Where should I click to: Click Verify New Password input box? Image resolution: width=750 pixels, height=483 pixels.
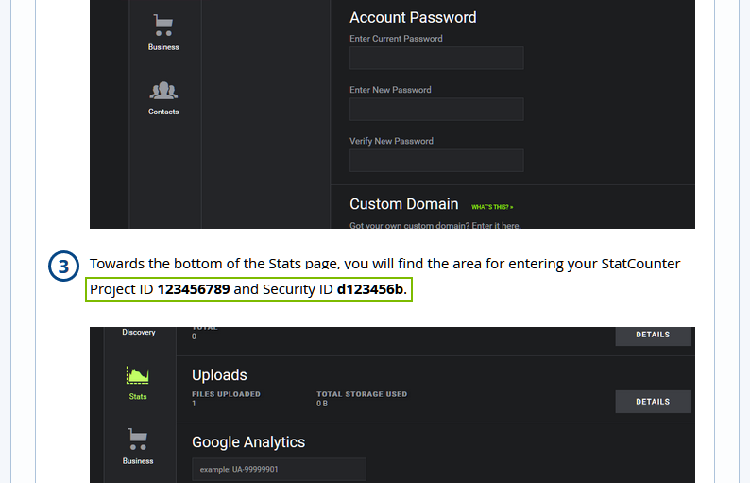[436, 161]
